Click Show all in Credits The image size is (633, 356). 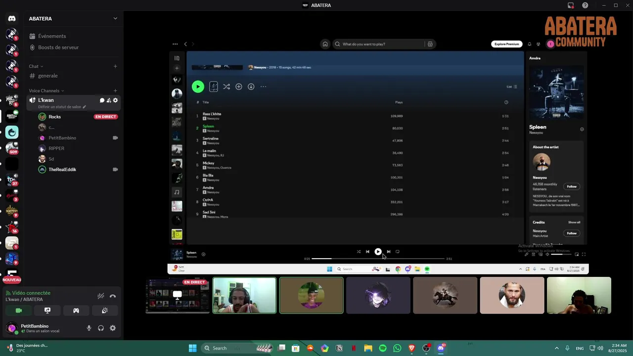574,222
